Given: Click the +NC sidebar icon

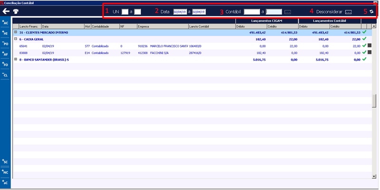Looking at the screenshot, I should coord(5,172).
